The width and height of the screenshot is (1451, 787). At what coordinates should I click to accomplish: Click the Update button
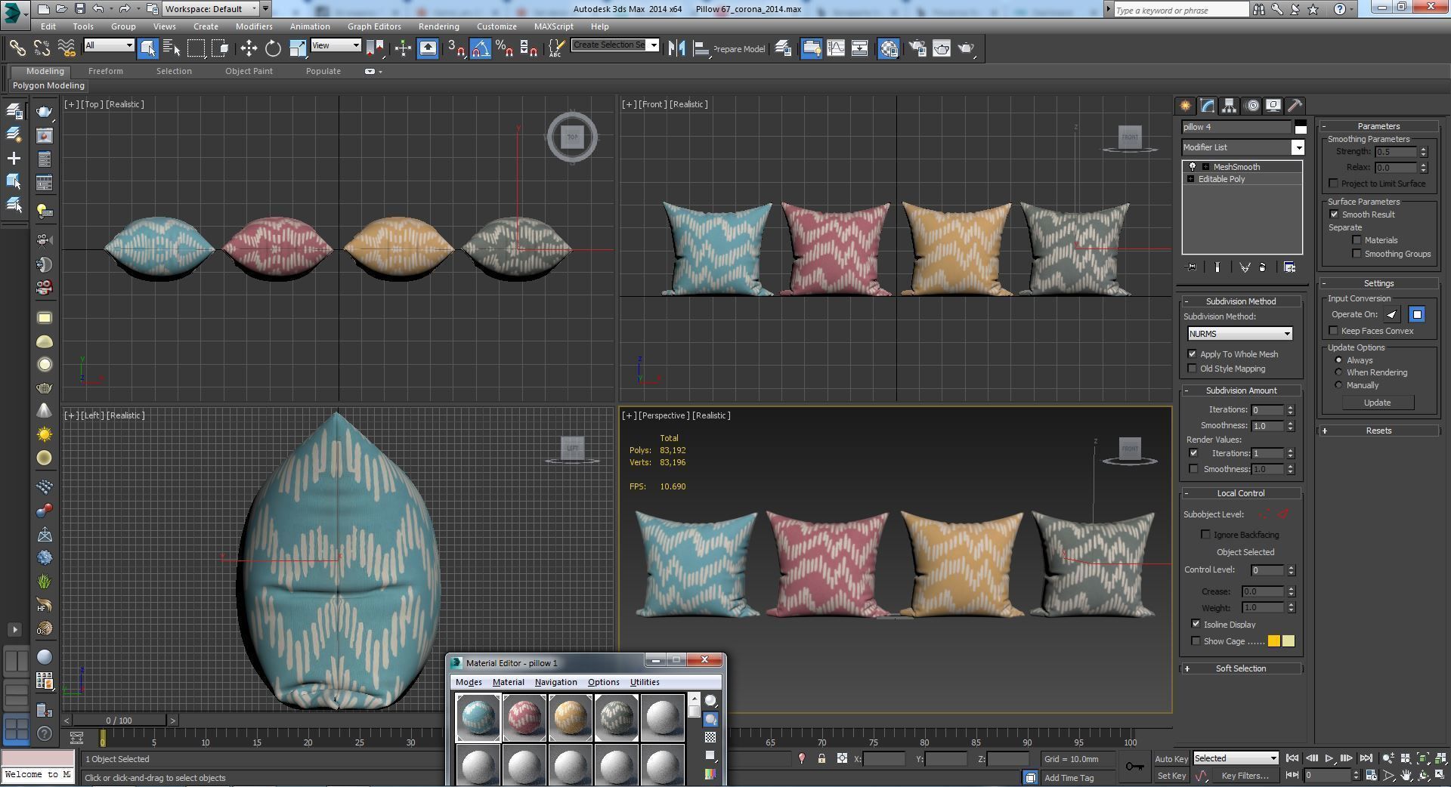pyautogui.click(x=1377, y=403)
